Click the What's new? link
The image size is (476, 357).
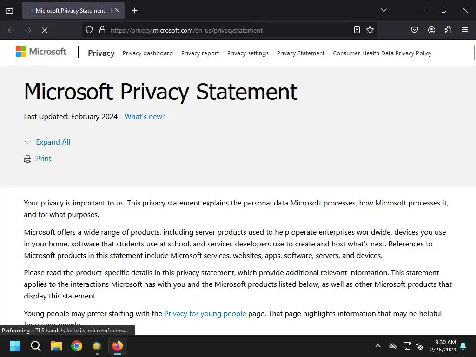point(145,117)
